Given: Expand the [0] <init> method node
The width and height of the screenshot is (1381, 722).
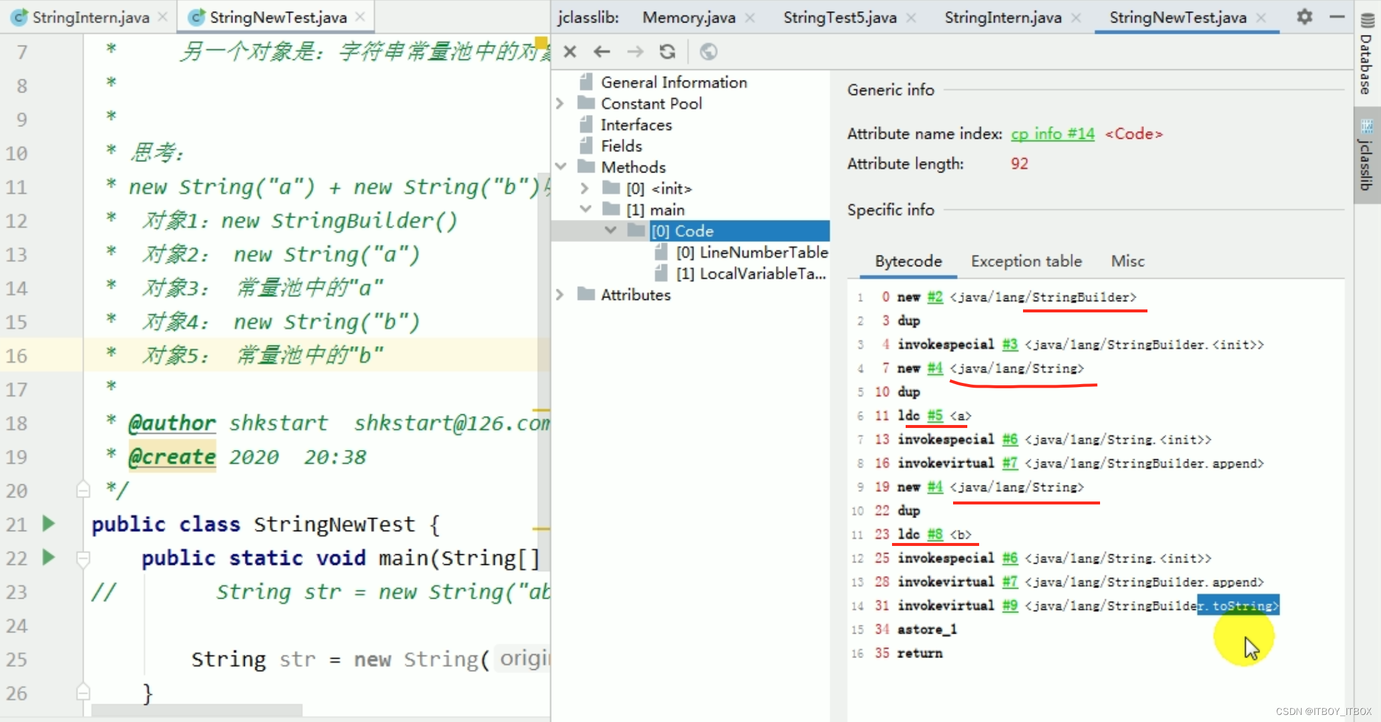Looking at the screenshot, I should click(x=584, y=189).
